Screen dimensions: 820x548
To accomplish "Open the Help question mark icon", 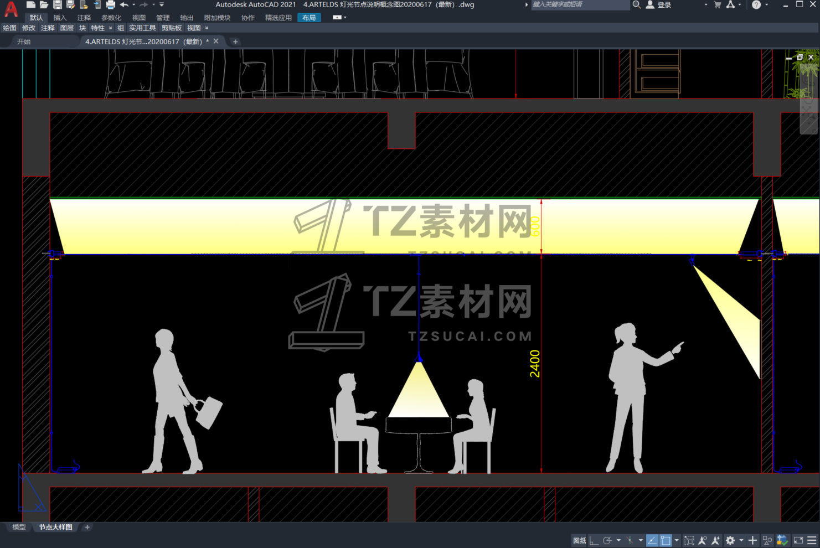I will 756,4.
